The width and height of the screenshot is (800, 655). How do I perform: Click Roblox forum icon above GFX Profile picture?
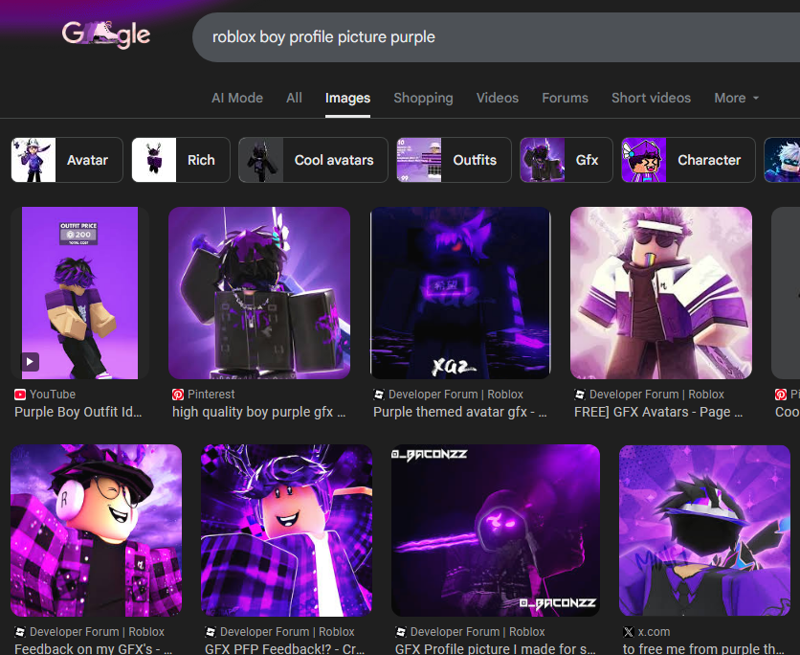[x=401, y=631]
